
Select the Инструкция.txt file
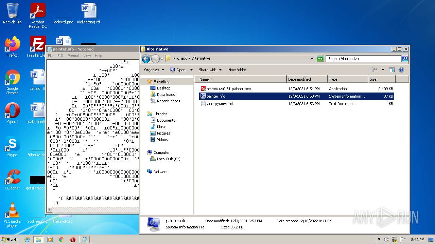(x=220, y=104)
